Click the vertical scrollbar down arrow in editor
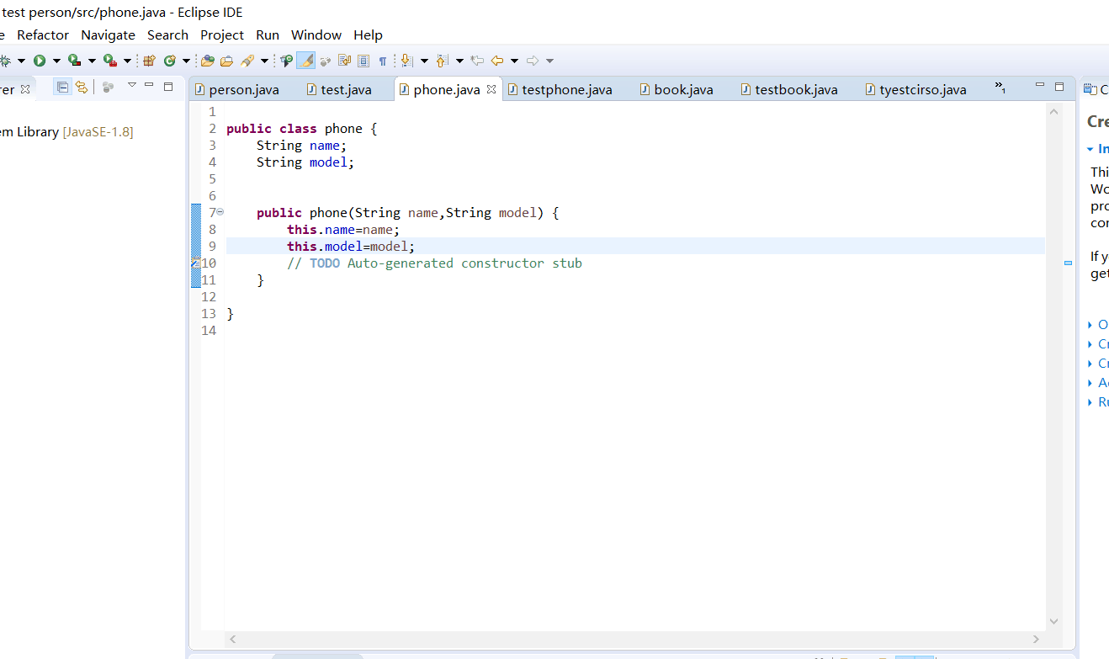 pyautogui.click(x=1054, y=621)
